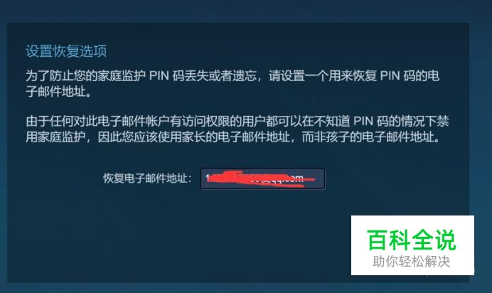This screenshot has height=293, width=492.
Task: Click the recovery email address input field
Action: click(x=262, y=179)
